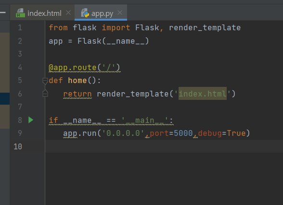Click the HTML file icon on index.html tab
Screen dimensions: 283x205
(x=20, y=13)
